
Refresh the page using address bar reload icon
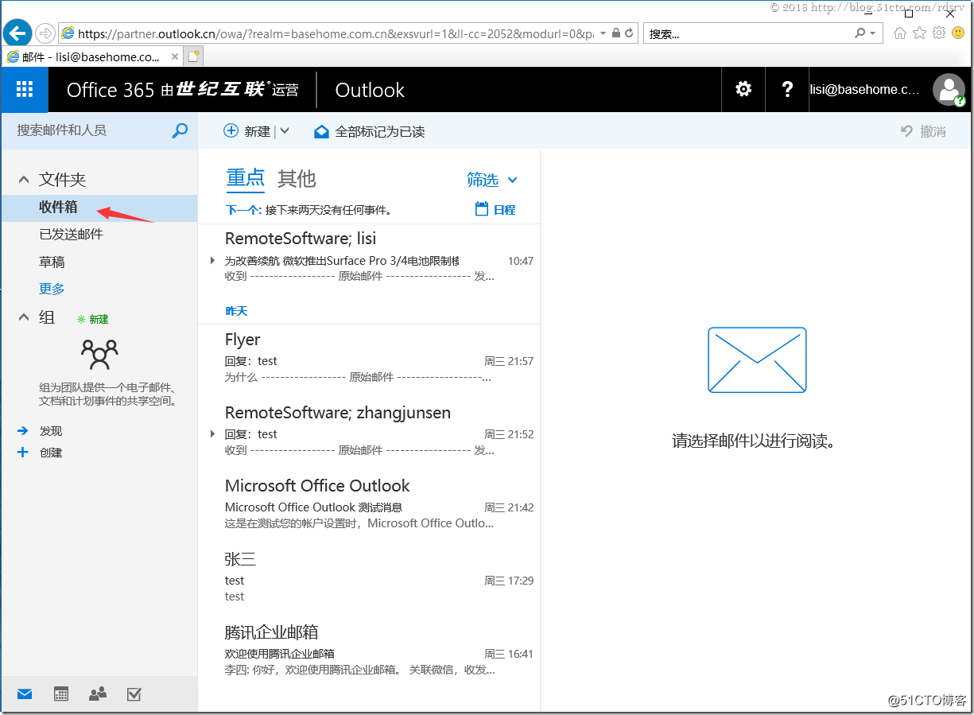(x=629, y=33)
